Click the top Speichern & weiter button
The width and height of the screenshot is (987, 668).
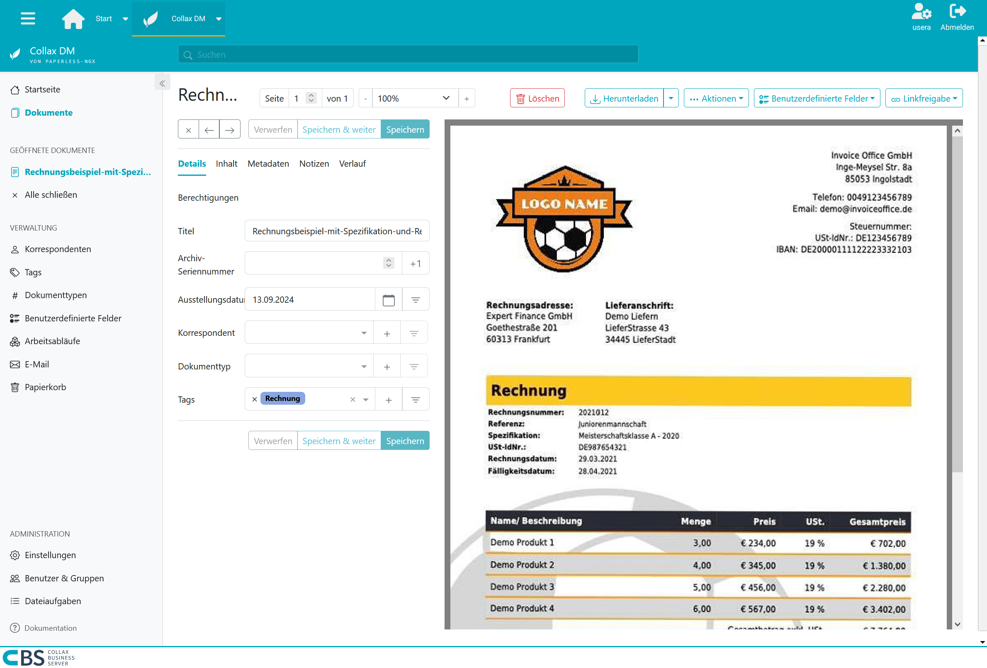(x=339, y=129)
